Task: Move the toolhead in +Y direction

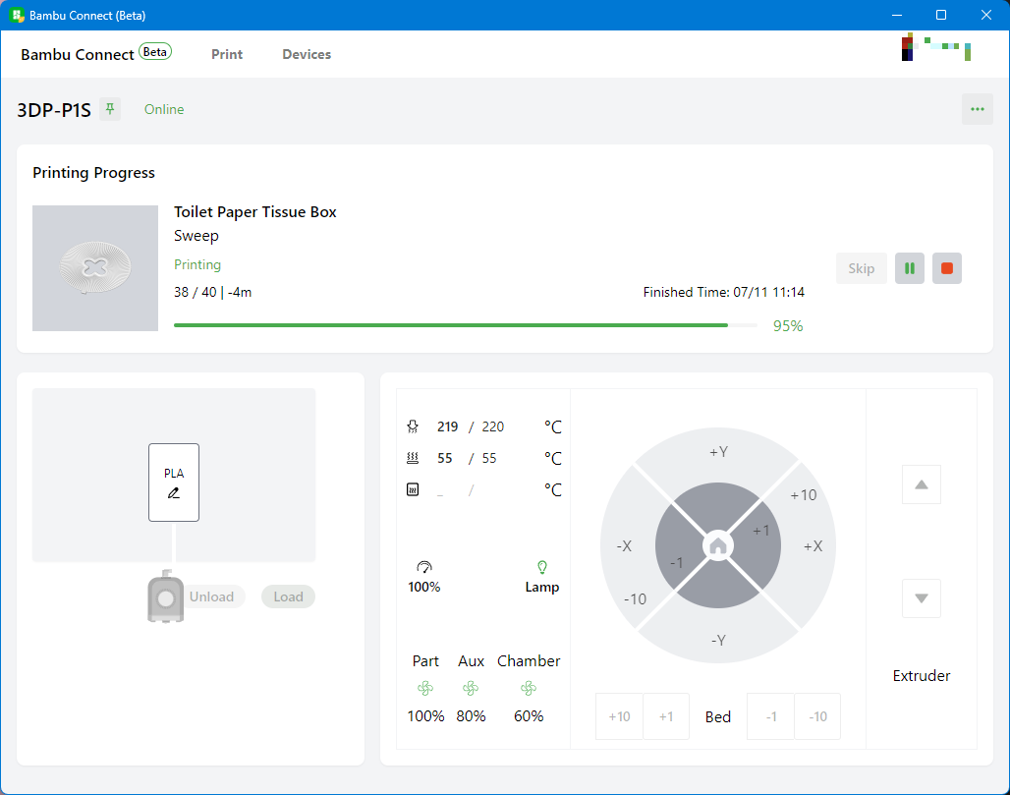Action: coord(718,452)
